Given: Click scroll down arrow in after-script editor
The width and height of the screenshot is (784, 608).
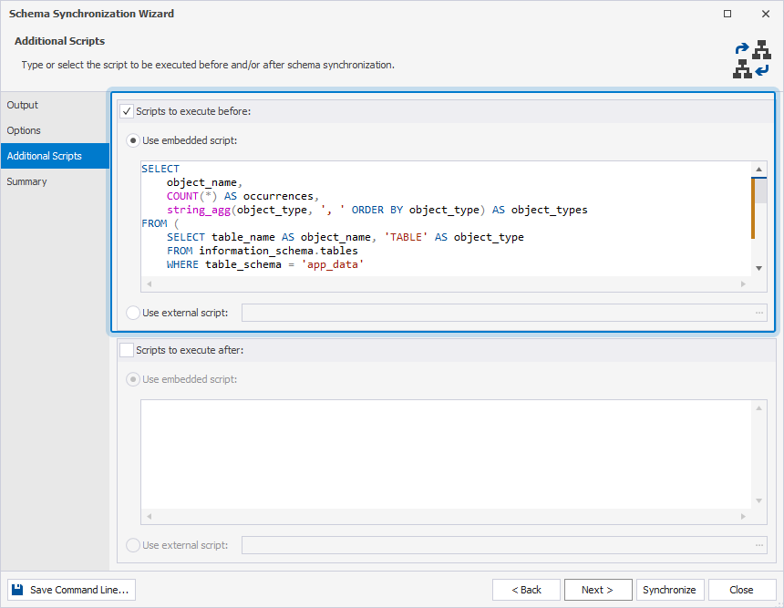Looking at the screenshot, I should pyautogui.click(x=759, y=501).
